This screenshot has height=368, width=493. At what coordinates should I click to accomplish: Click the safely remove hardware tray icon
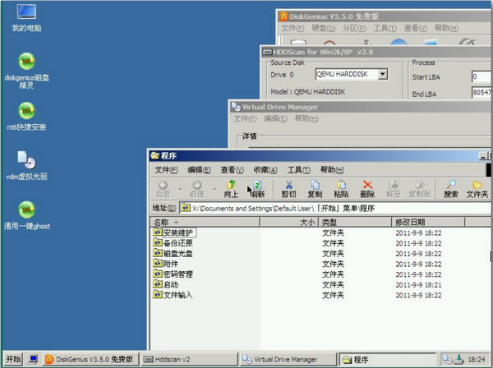tap(459, 359)
